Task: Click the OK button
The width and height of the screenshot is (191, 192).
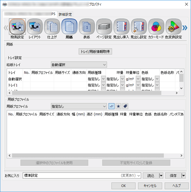Action: tap(123, 186)
